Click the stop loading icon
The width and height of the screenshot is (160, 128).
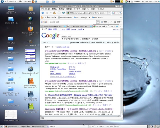tap(59, 13)
